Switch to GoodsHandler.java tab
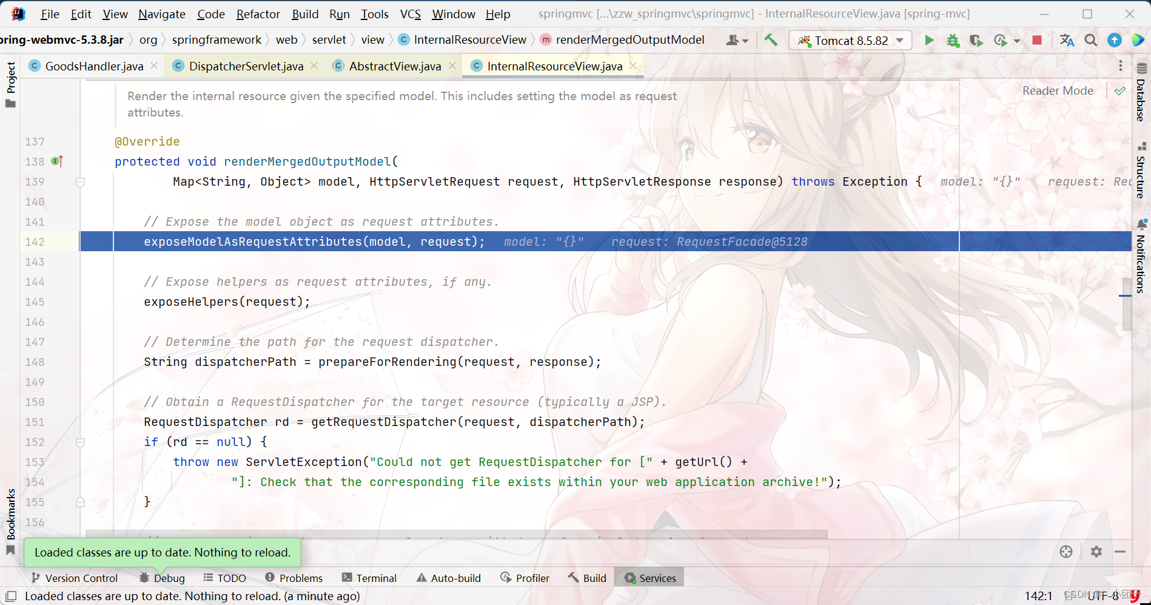Screen dimensions: 1151x605 tap(94, 66)
